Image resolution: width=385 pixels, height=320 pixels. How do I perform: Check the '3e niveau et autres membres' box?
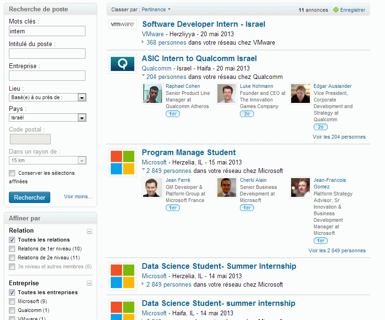[x=12, y=267]
